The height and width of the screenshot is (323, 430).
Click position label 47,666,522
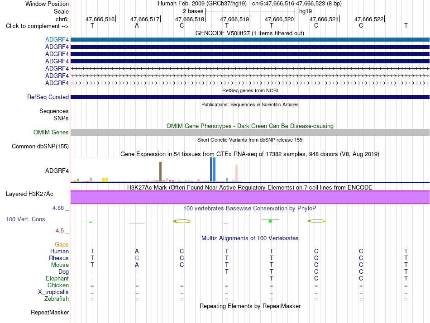tap(369, 19)
